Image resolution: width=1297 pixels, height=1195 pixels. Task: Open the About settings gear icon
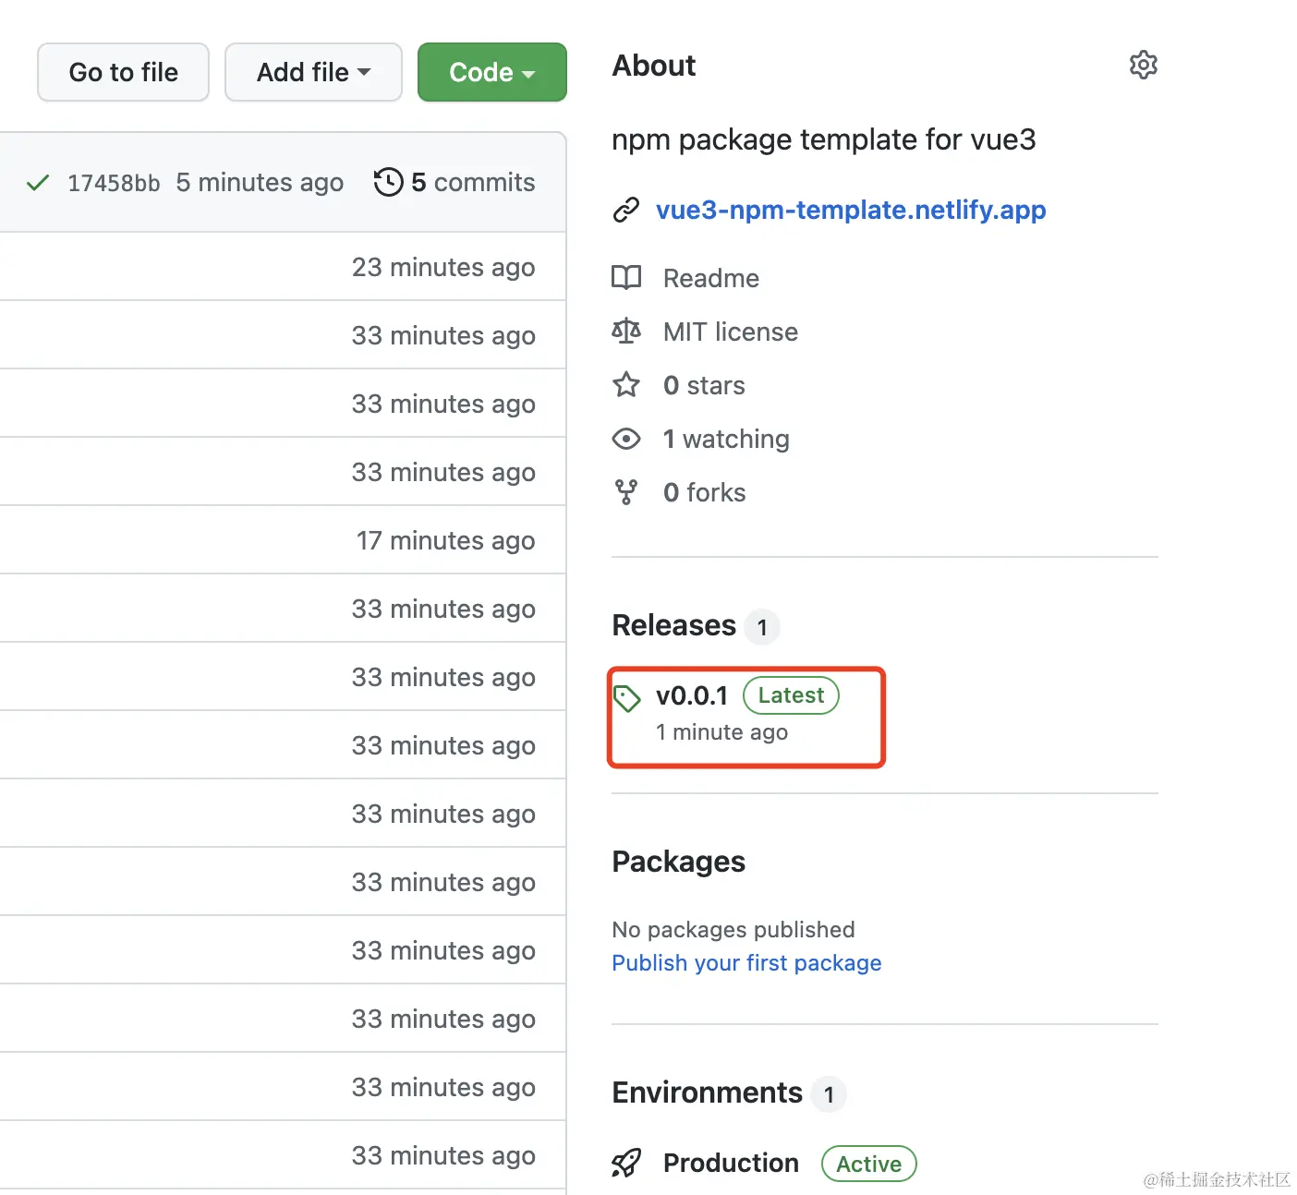(x=1143, y=65)
